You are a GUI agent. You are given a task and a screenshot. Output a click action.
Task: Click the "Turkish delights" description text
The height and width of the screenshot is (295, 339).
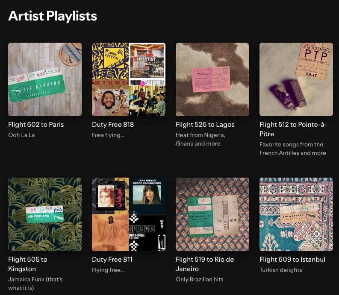(x=280, y=270)
